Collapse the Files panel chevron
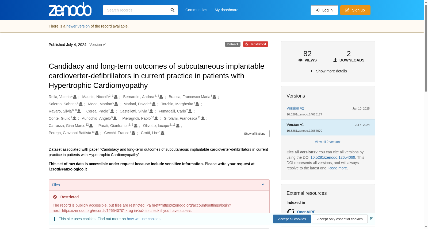The width and height of the screenshot is (428, 229). [x=263, y=185]
